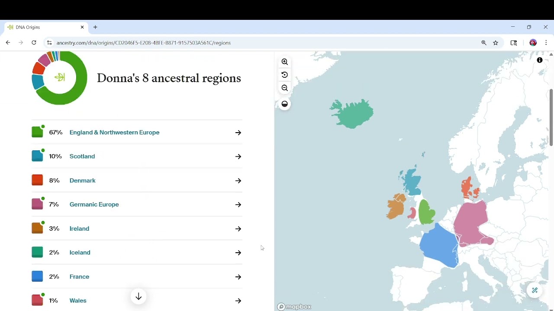Open browser zoom magnifier icon

coord(484,43)
